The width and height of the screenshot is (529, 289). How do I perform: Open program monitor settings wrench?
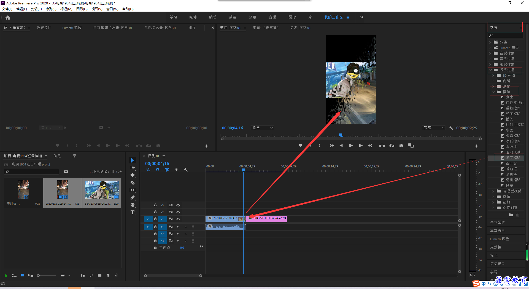tap(451, 128)
